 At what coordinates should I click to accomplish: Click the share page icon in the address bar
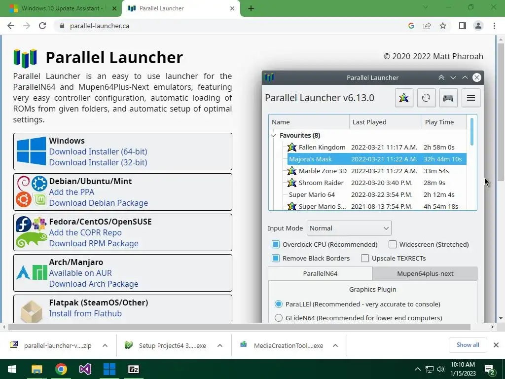tap(427, 26)
